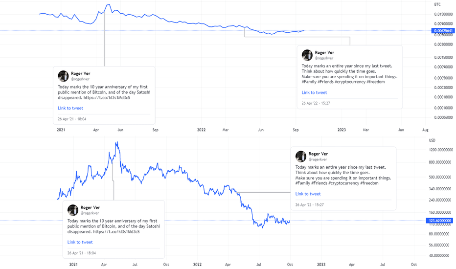Click the t.co link in lower-left tweet
The height and width of the screenshot is (269, 456).
[x=116, y=232]
